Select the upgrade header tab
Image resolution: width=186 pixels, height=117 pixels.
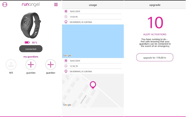(155, 5)
